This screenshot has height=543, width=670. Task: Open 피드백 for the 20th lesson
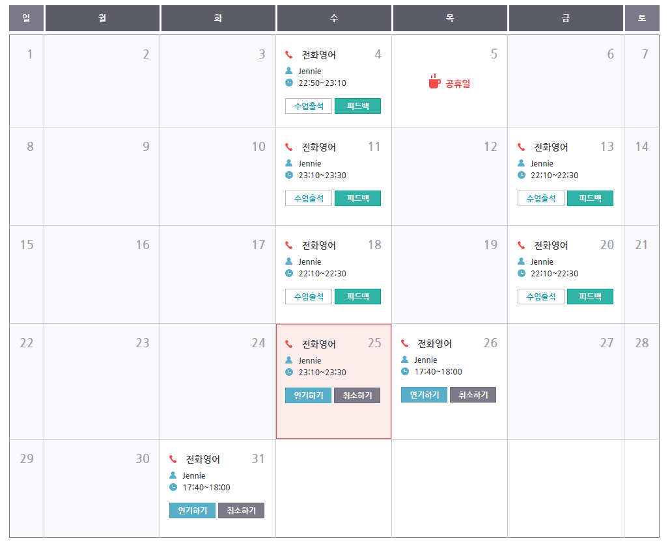tap(590, 297)
